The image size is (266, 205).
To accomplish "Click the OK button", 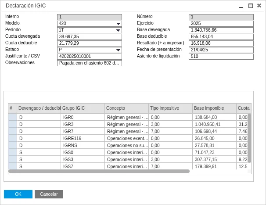I will point(18,194).
